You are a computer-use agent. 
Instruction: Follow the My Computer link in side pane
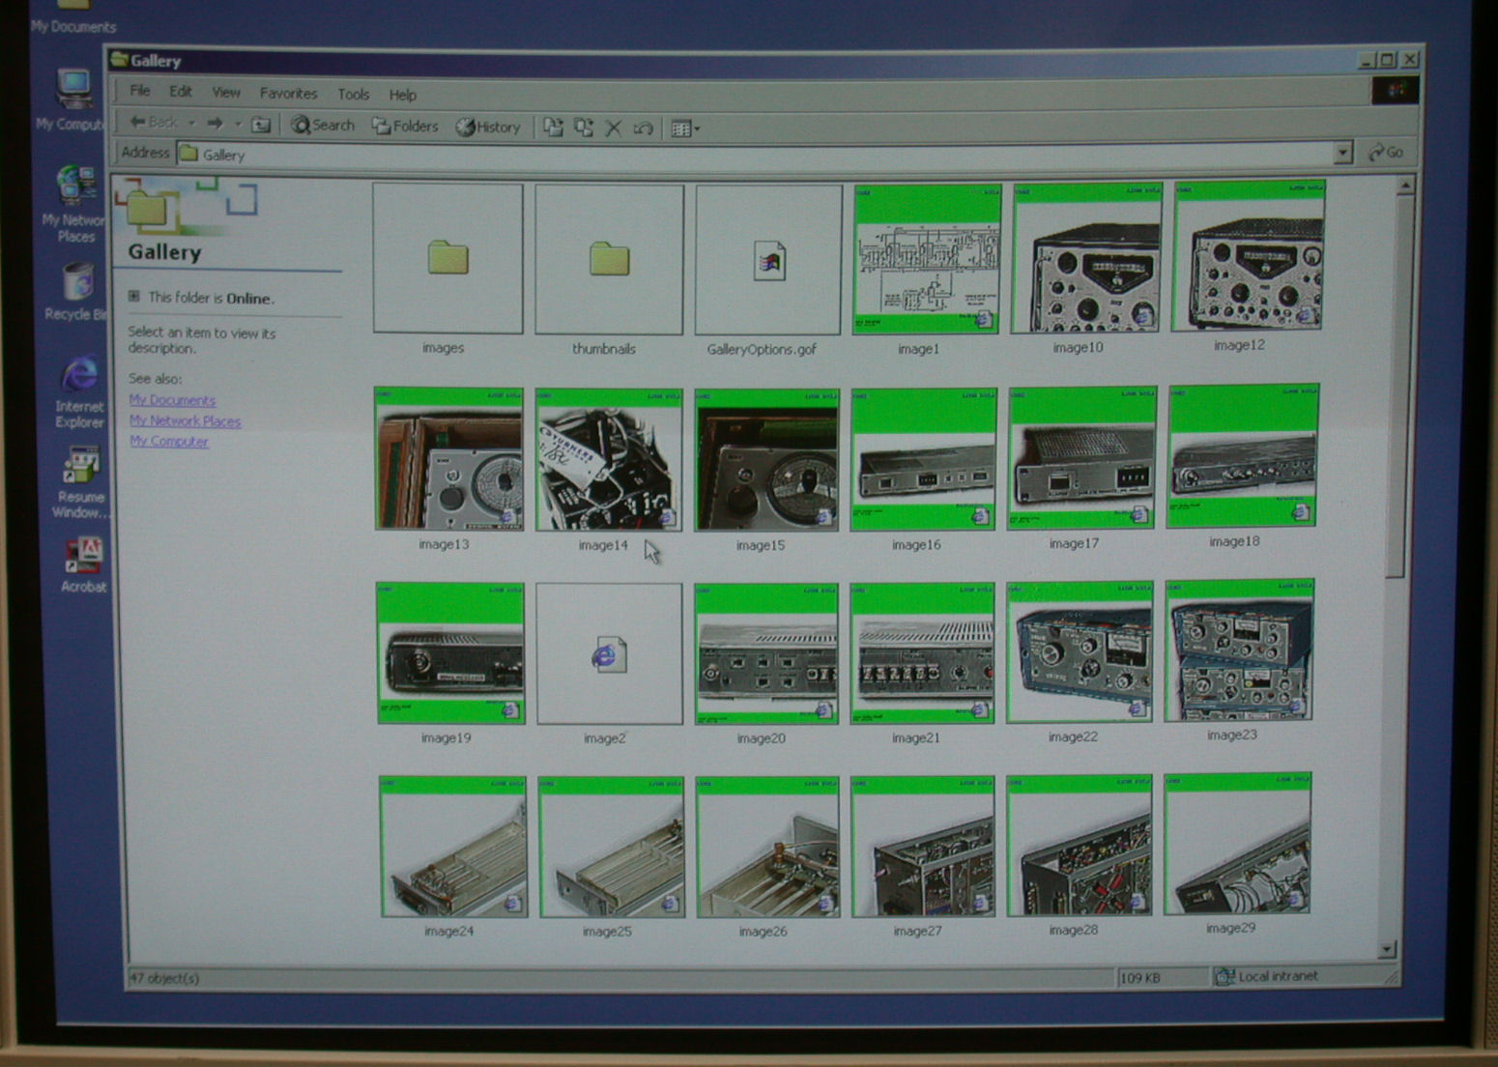click(x=168, y=442)
